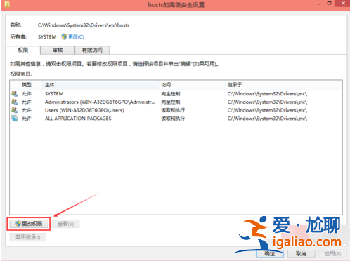Click 读取和执行 in the ALL APPLICATION PACKAGES row
Screen dimensions: 350x261
click(173, 119)
